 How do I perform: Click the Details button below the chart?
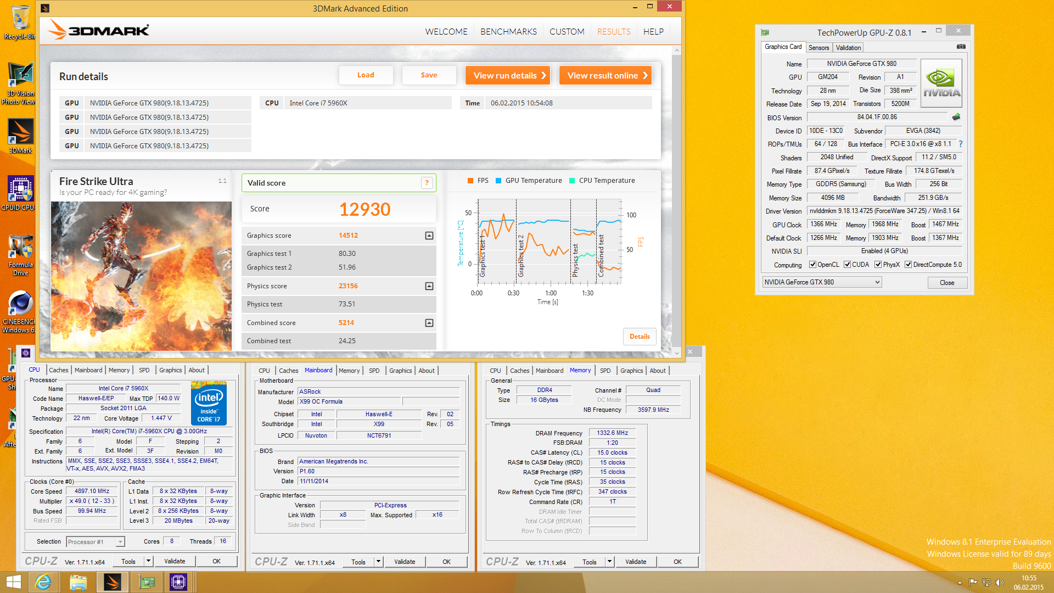pos(640,337)
